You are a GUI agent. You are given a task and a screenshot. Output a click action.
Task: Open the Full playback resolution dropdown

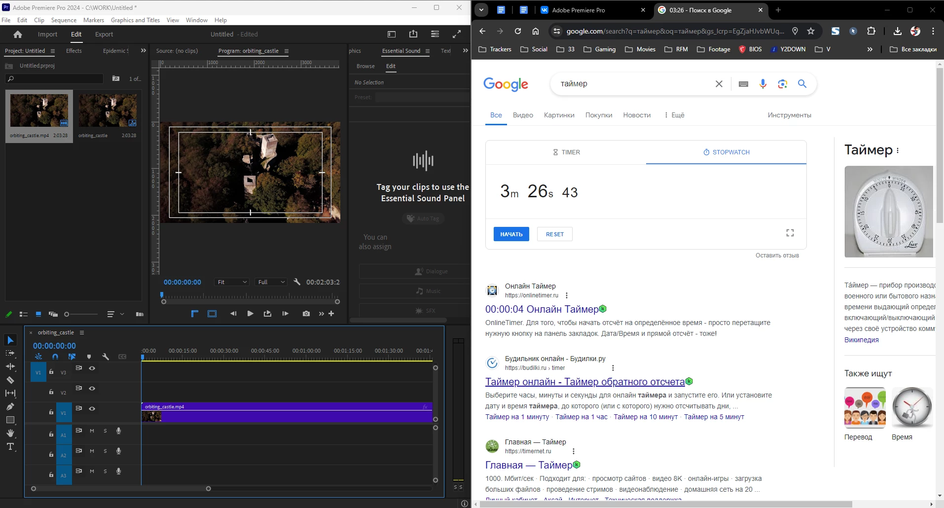pyautogui.click(x=271, y=282)
